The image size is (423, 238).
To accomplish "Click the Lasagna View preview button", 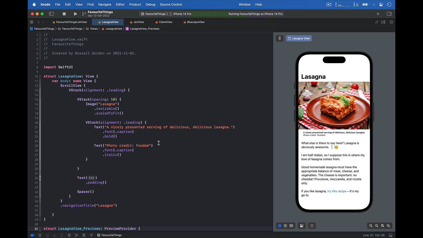I will (299, 38).
